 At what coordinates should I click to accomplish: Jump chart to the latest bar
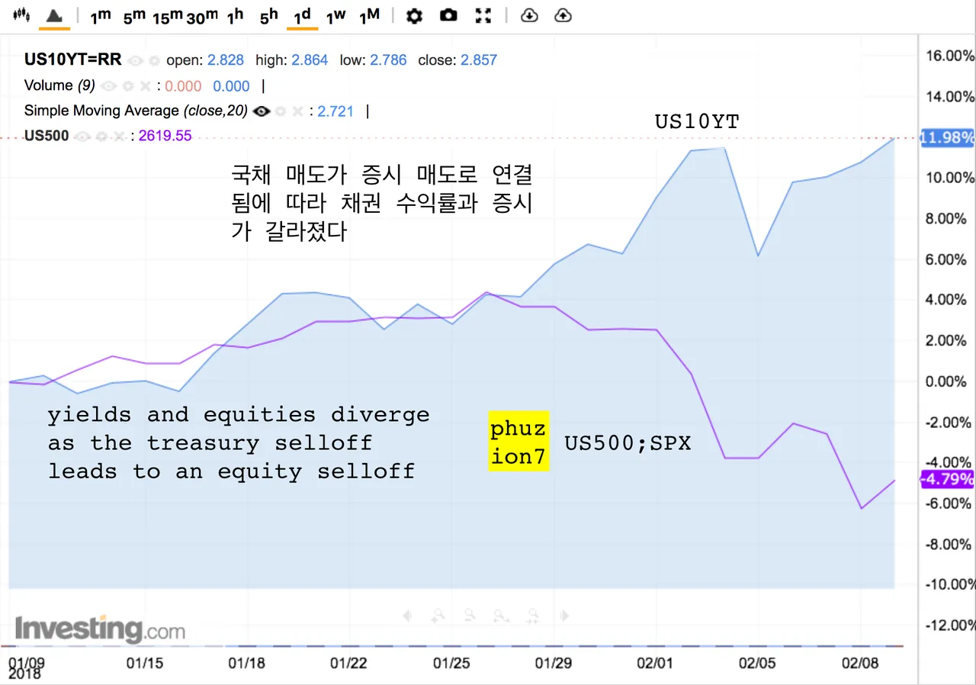[564, 615]
